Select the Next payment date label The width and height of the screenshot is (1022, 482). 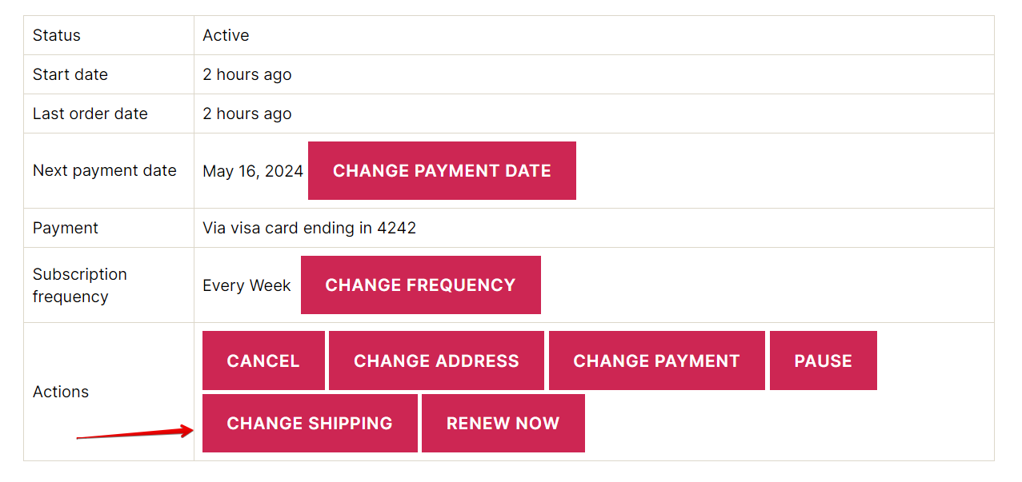pyautogui.click(x=105, y=170)
